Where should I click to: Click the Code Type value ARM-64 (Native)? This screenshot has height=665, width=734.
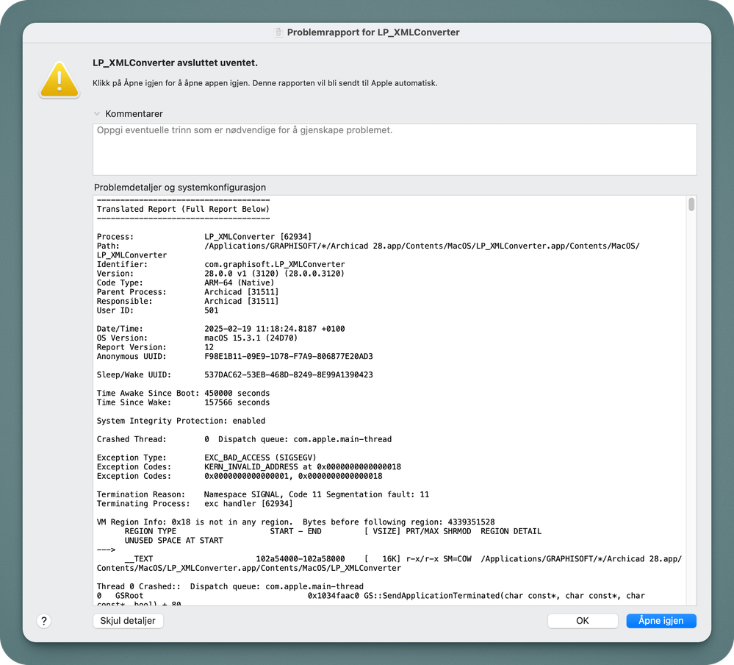click(x=240, y=282)
